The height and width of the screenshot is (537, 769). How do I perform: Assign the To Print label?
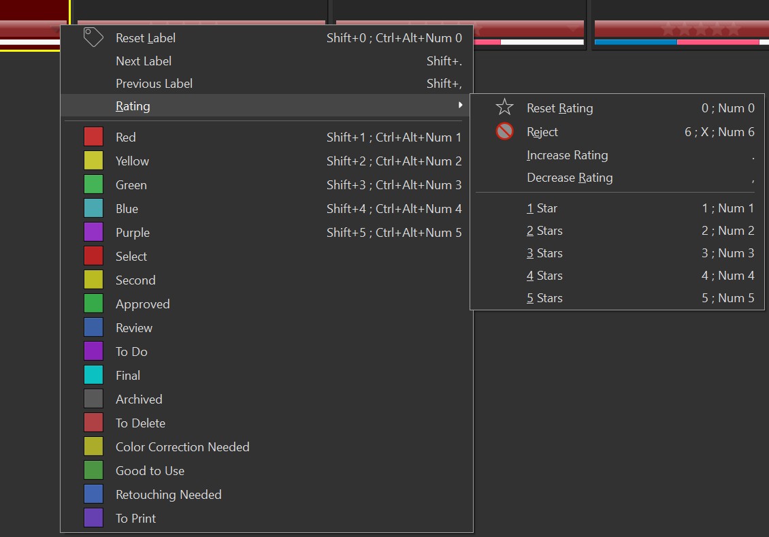coord(266,518)
